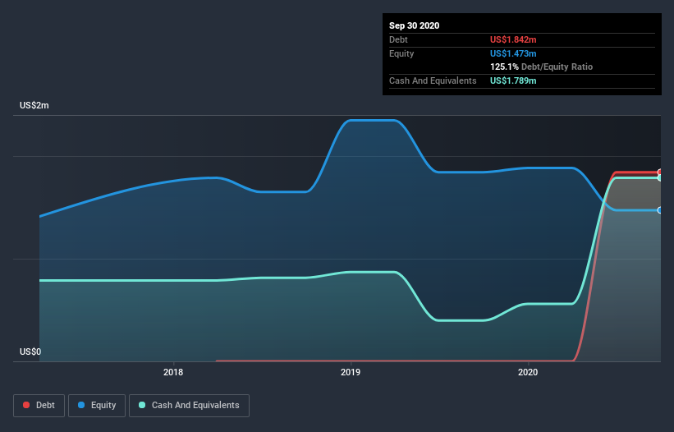This screenshot has height=432, width=674.
Task: Click the teal Cash endpoint marker
Action: [660, 177]
